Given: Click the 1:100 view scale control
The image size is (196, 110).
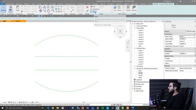Looking at the screenshot, I should pyautogui.click(x=4, y=102).
